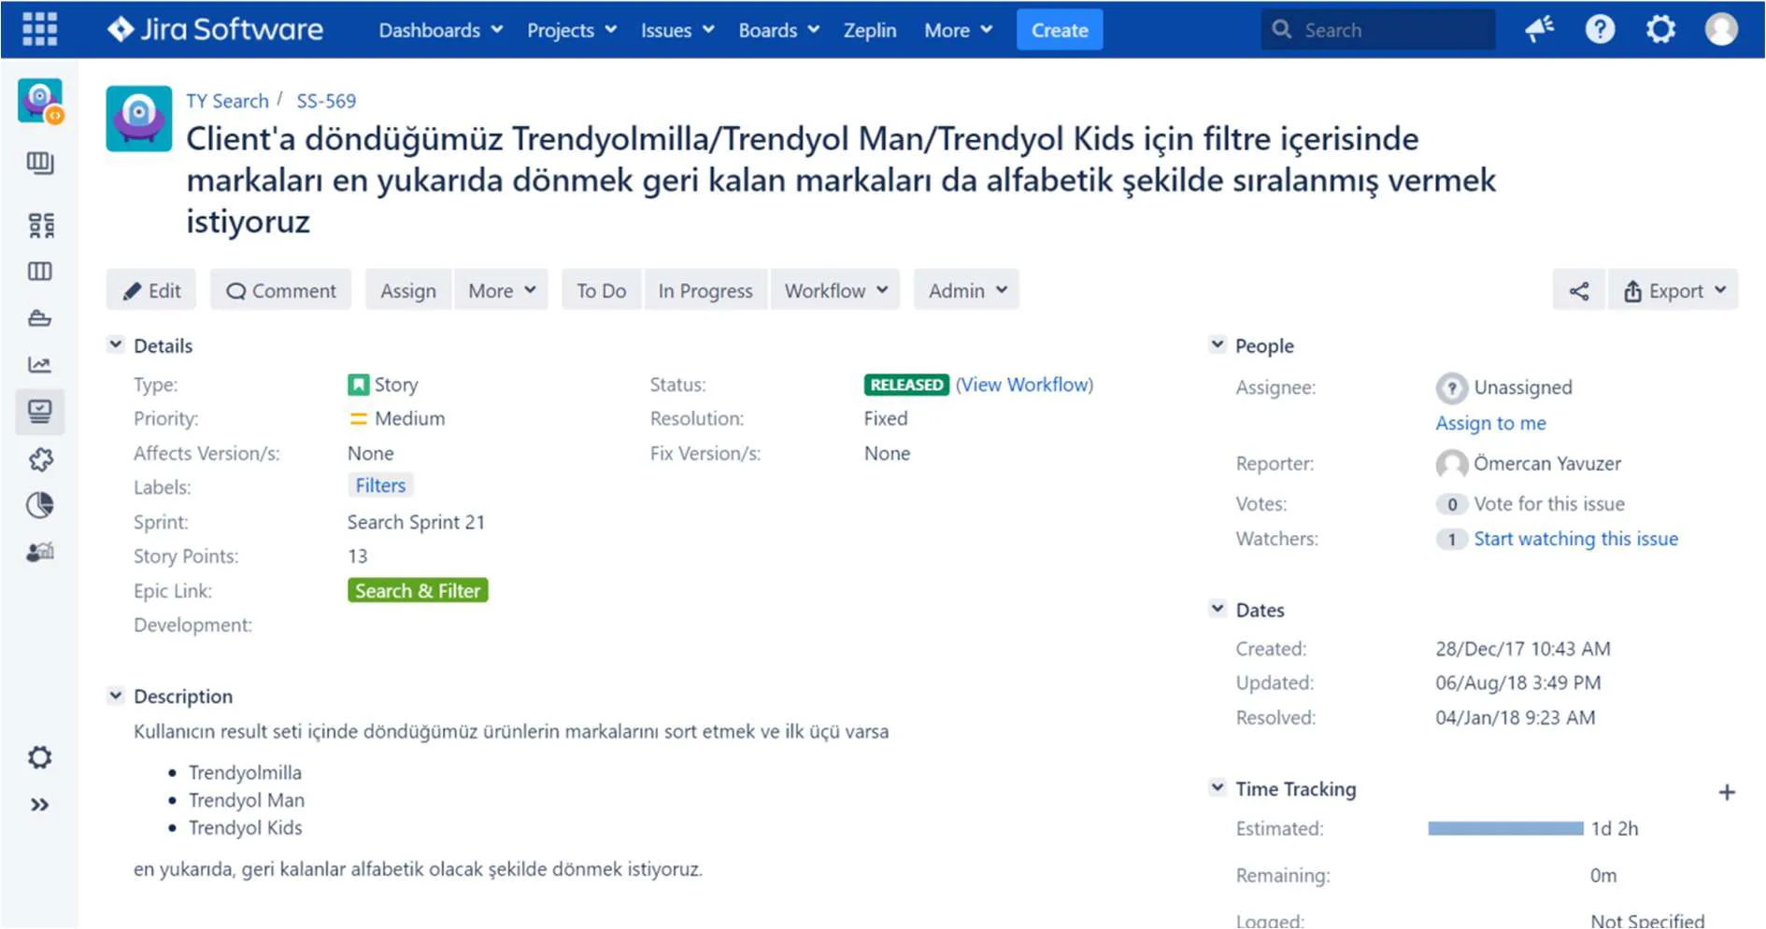Focus the Search input field
This screenshot has width=1766, height=929.
1378,30
